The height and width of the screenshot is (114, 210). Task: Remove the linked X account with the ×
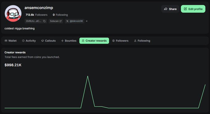coord(87,21)
